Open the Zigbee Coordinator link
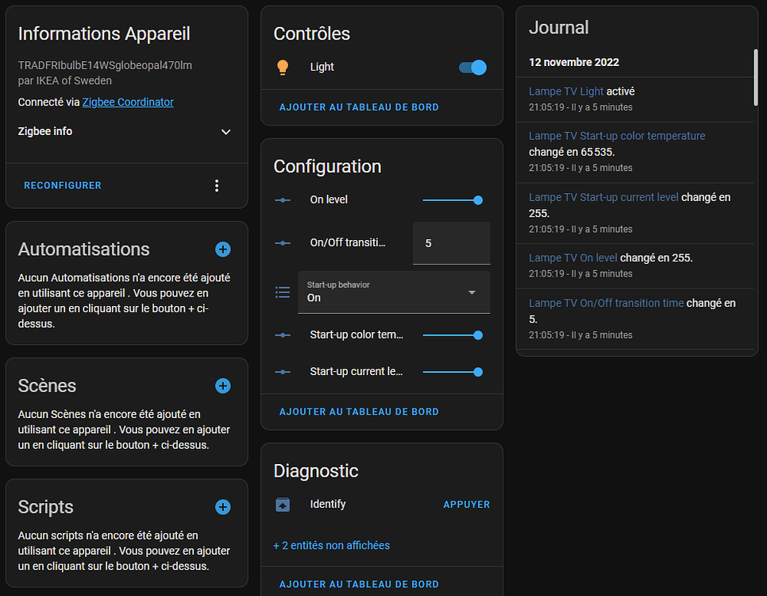The height and width of the screenshot is (596, 767). coord(128,102)
